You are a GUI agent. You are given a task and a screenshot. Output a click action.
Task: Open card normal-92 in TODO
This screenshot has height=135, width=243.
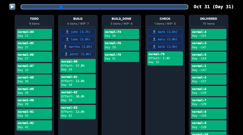pyautogui.click(x=34, y=125)
